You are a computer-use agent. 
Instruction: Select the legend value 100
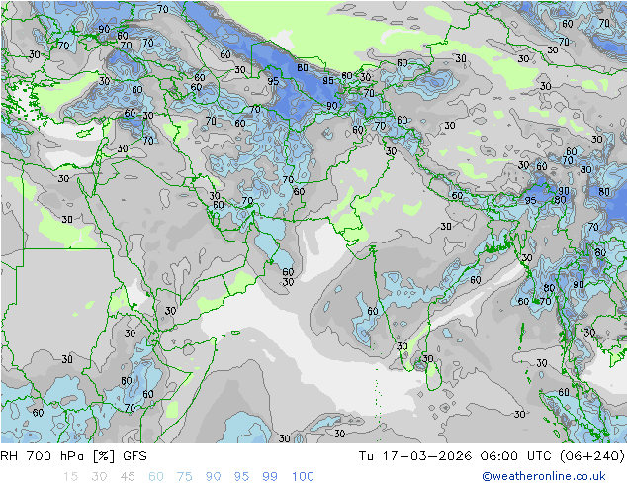click(303, 477)
